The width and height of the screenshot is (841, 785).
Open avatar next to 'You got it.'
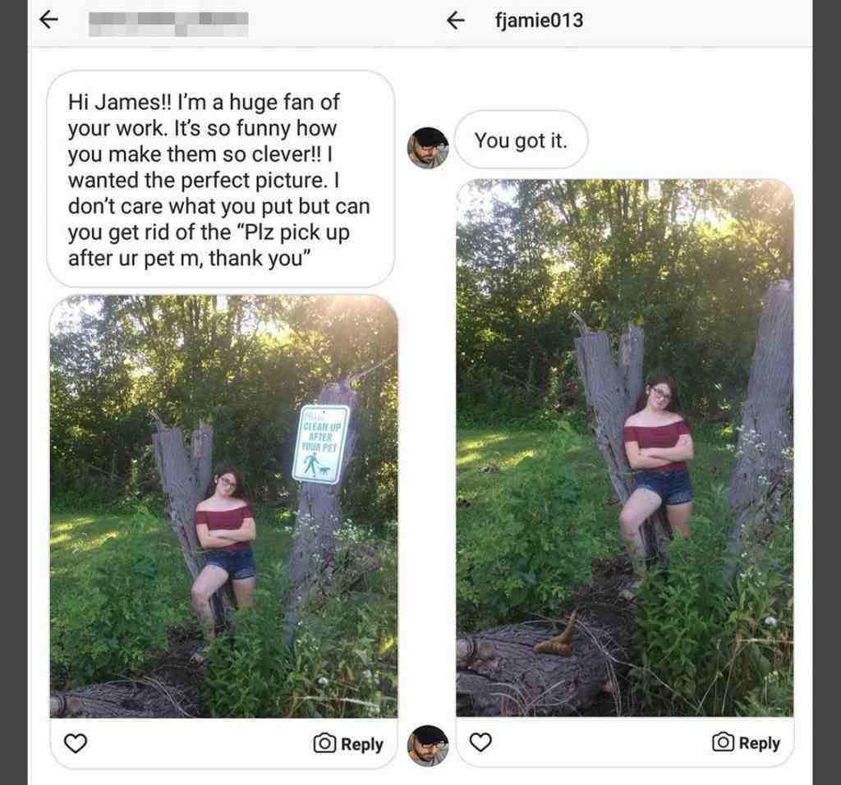[x=428, y=148]
